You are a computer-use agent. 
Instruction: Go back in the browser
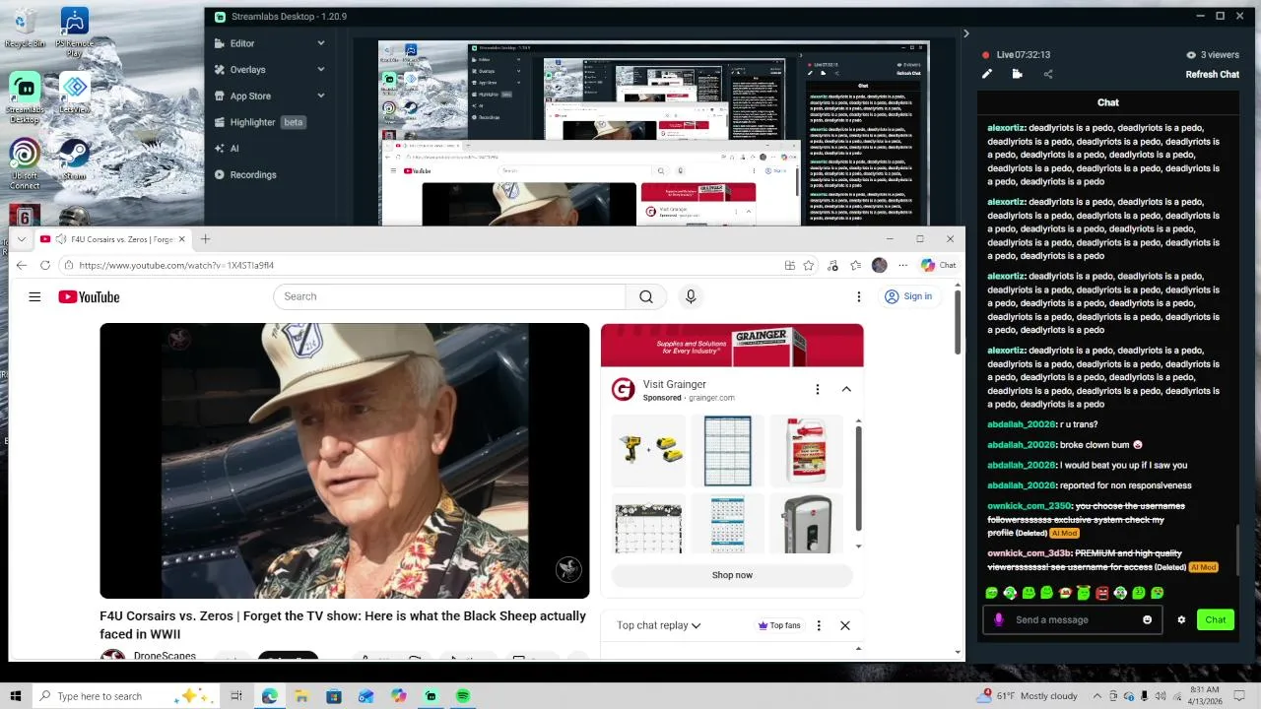[22, 265]
